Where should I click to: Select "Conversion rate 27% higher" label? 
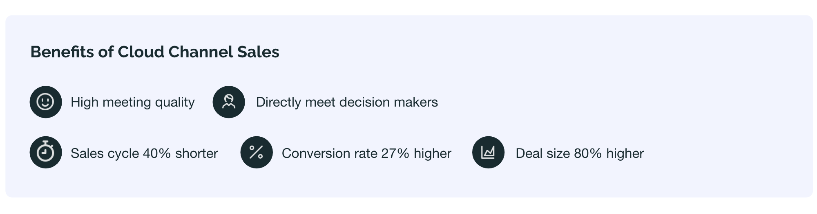[366, 153]
